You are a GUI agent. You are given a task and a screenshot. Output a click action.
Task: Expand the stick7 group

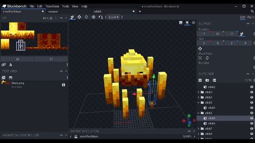198,129
